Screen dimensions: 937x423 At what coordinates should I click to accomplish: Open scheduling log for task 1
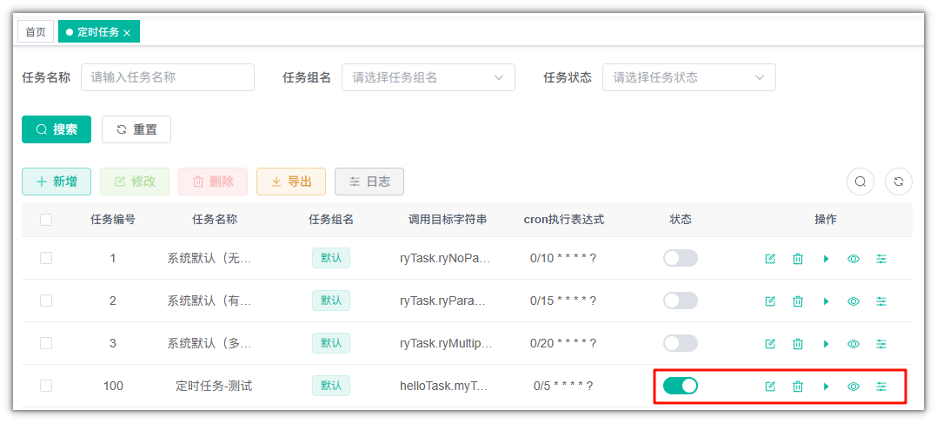881,259
